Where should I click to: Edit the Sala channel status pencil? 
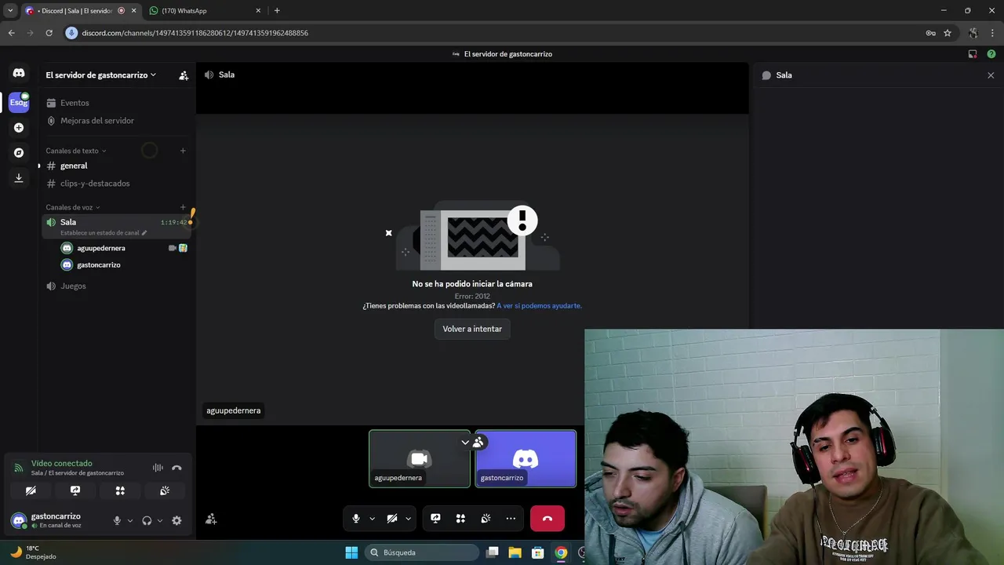click(x=144, y=233)
